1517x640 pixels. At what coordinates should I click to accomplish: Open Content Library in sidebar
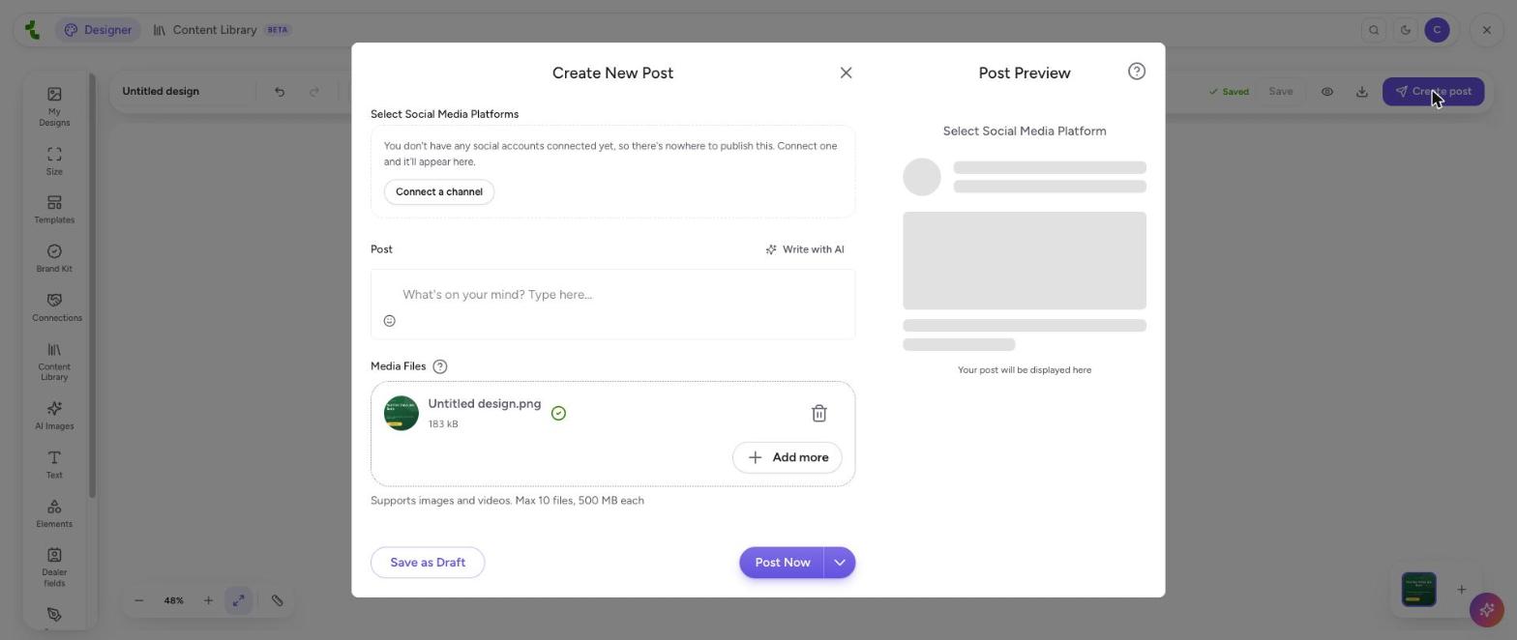click(54, 362)
